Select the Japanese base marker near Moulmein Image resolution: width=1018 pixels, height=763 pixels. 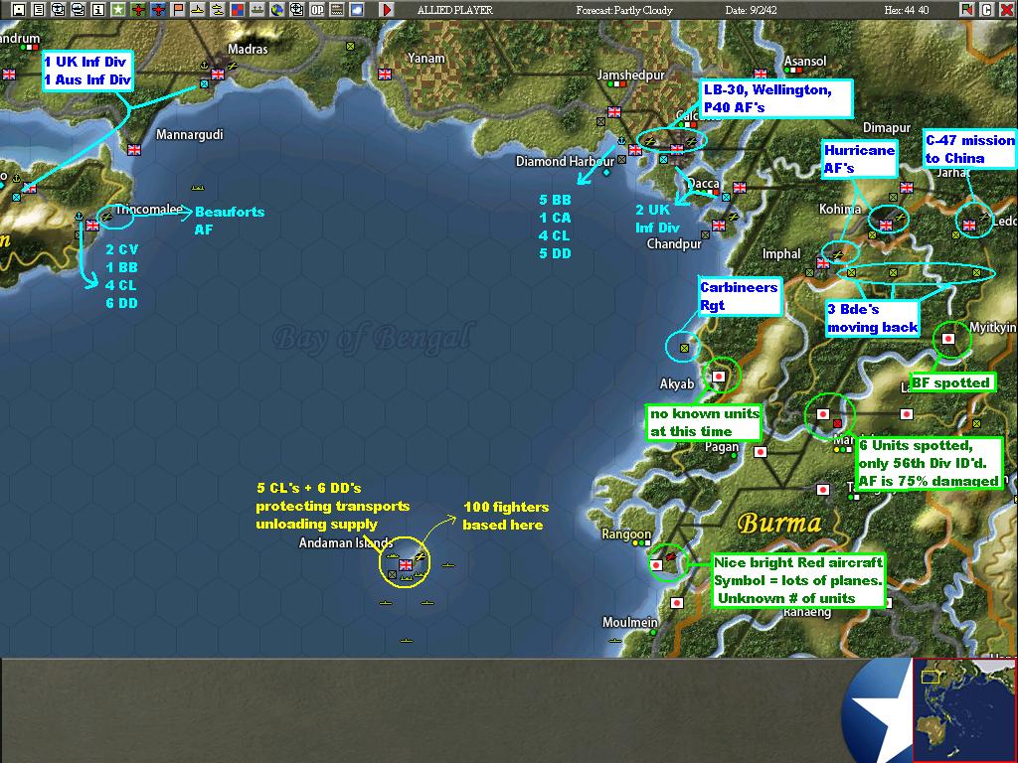pyautogui.click(x=677, y=603)
